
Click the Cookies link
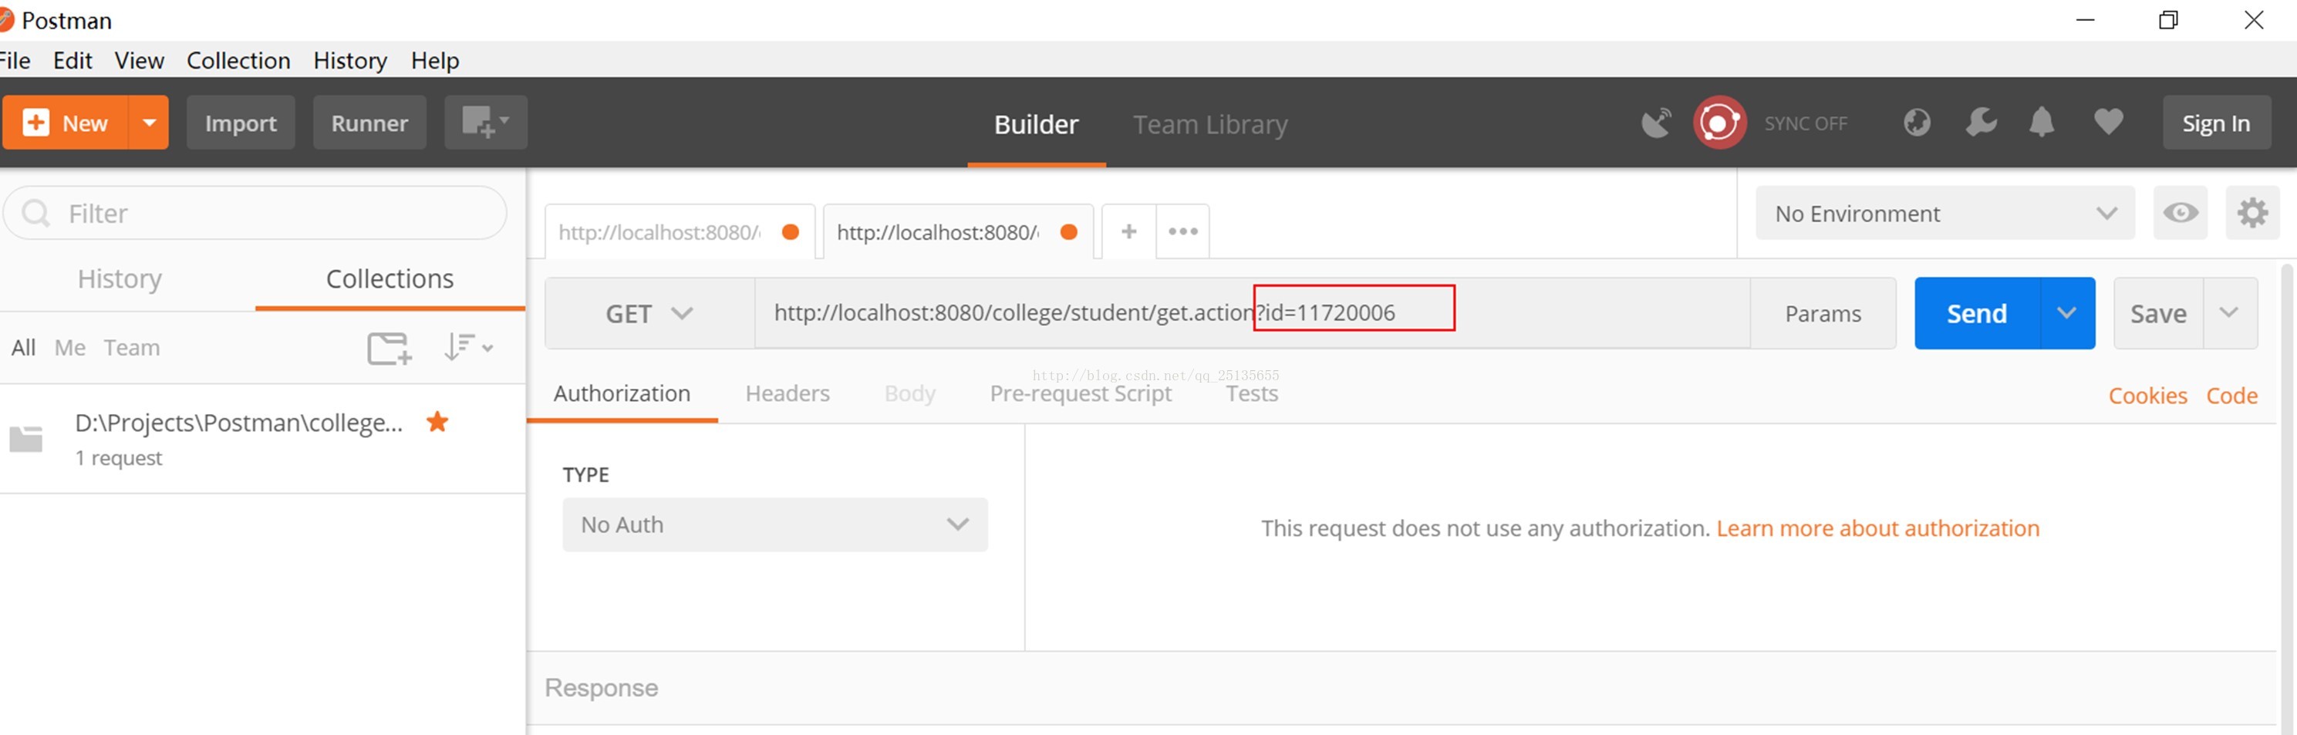(2147, 396)
